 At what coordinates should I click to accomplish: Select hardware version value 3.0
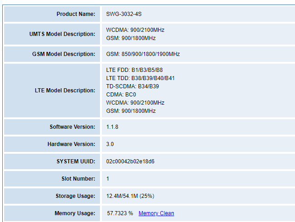coord(110,144)
